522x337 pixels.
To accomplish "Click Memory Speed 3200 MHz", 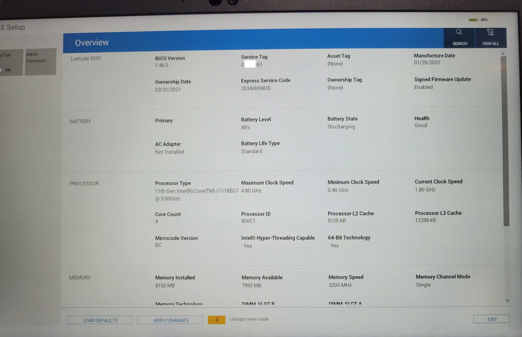I will coord(340,285).
